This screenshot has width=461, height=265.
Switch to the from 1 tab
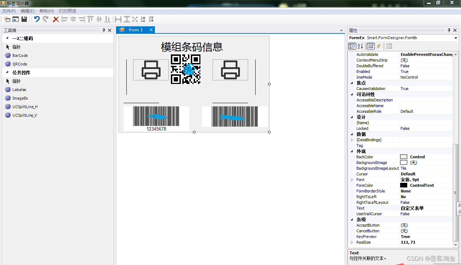tap(136, 30)
